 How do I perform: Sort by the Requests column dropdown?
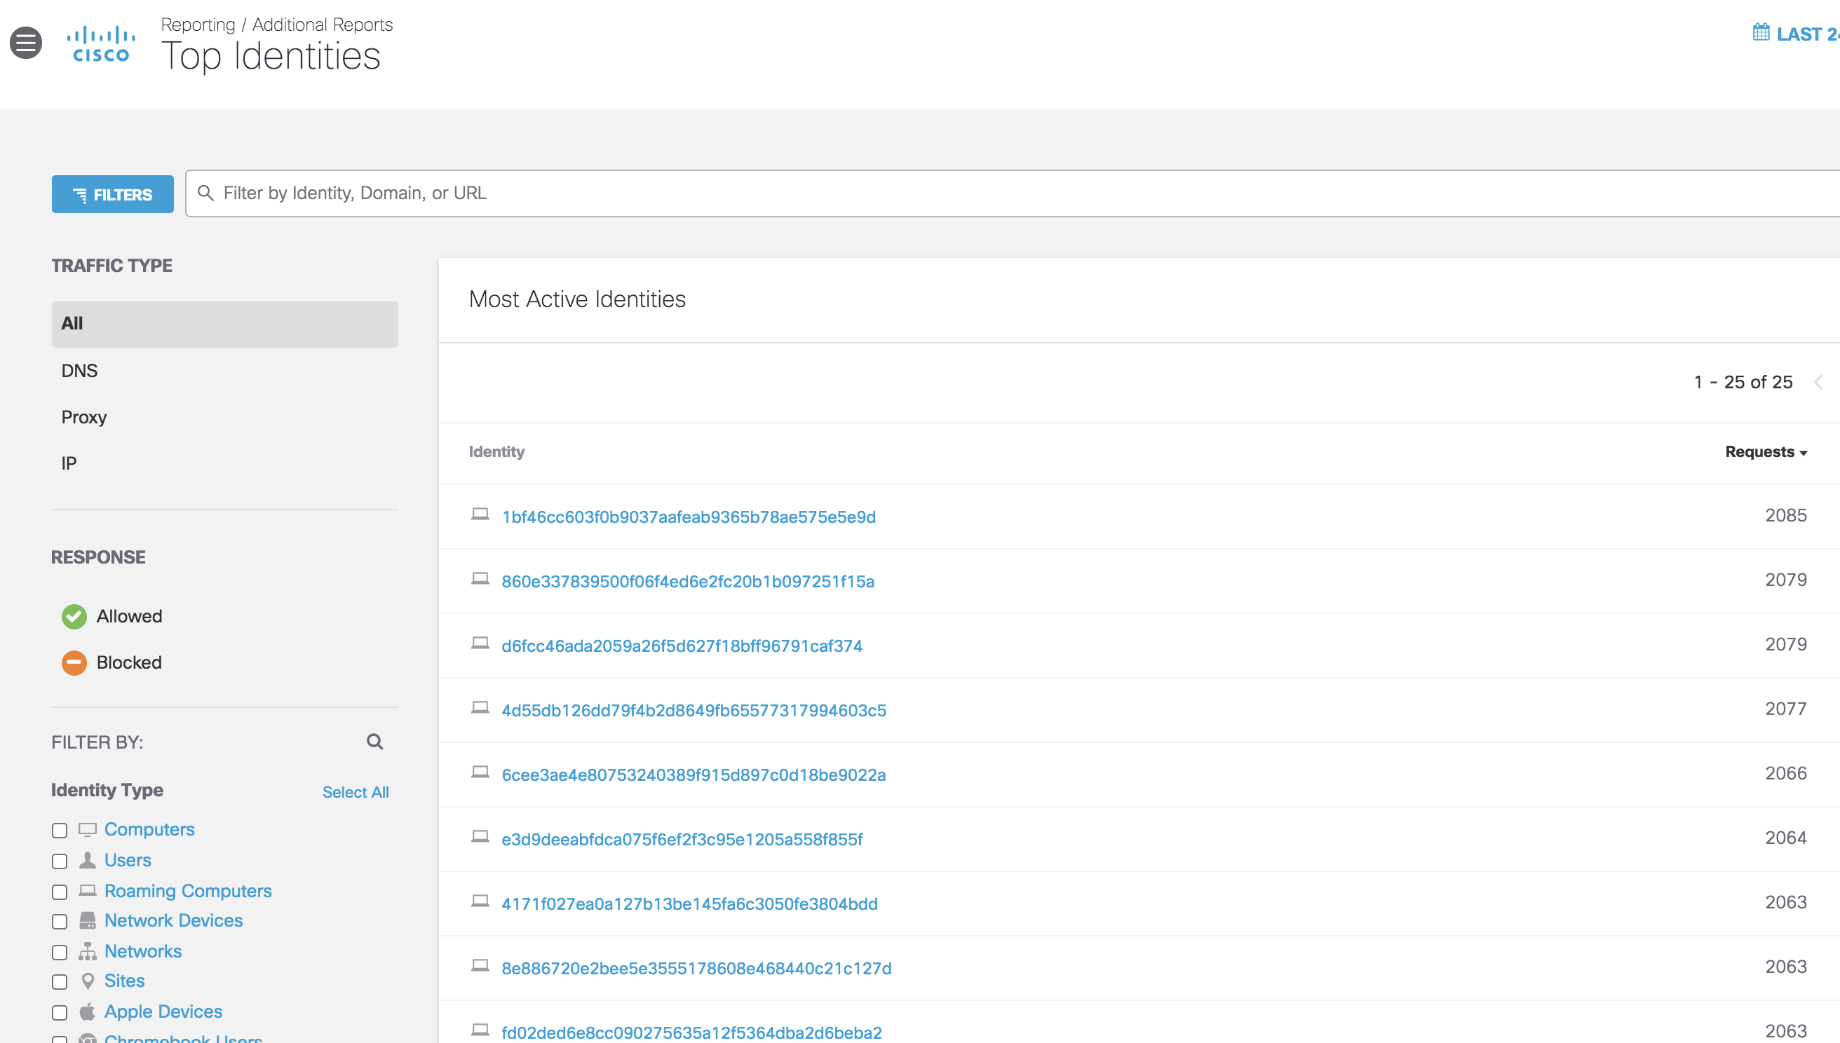1766,452
